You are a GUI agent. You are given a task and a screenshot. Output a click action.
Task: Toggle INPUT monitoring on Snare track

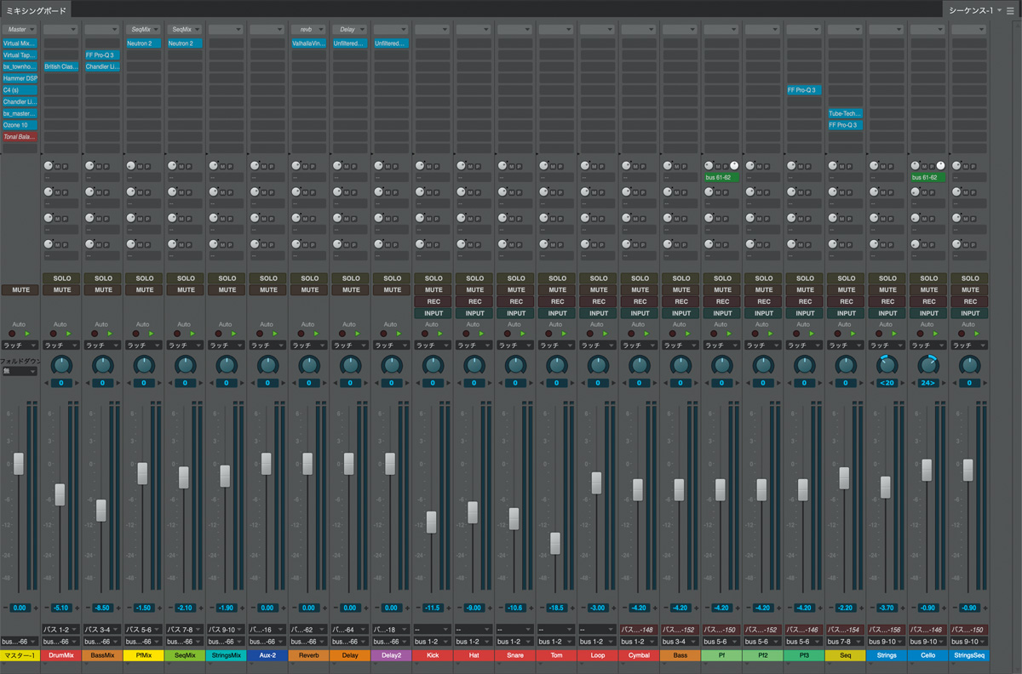pyautogui.click(x=516, y=313)
